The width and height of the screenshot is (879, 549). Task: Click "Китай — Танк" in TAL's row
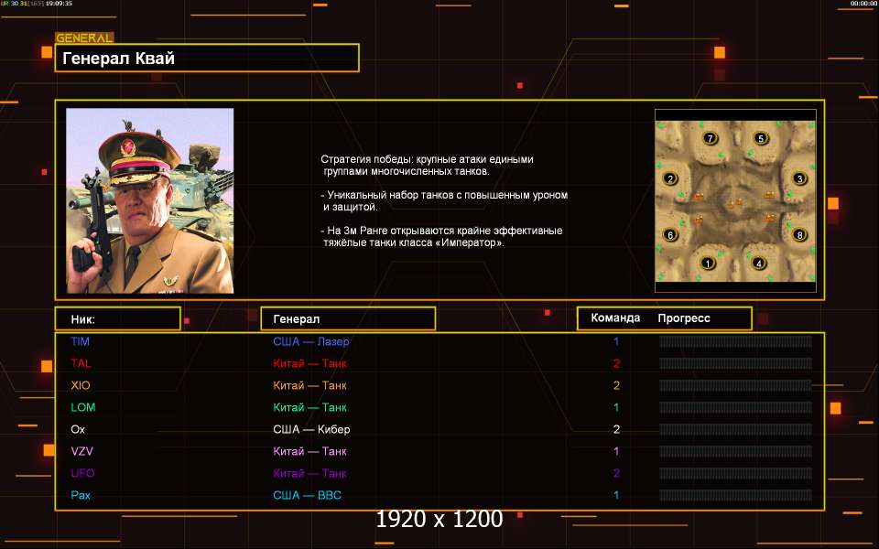point(310,363)
